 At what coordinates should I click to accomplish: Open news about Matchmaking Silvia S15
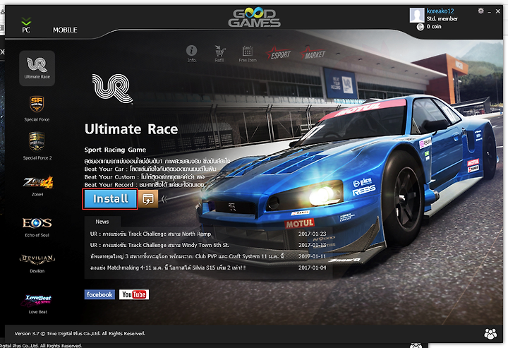(x=168, y=268)
